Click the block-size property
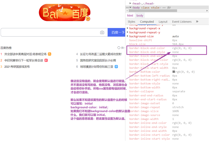The width and height of the screenshot is (209, 141). [137, 44]
